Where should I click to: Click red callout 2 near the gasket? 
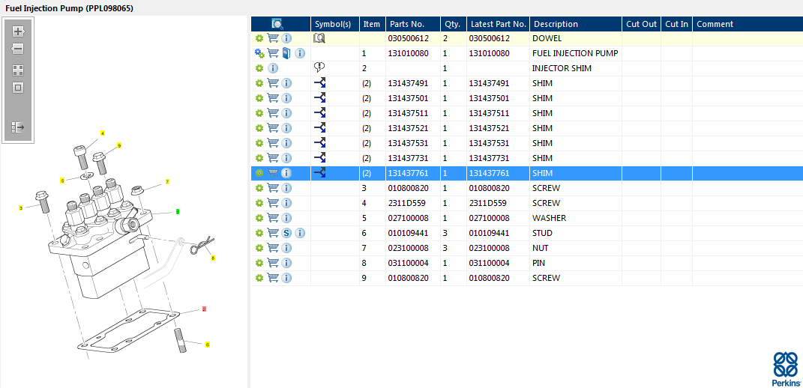[x=204, y=309]
